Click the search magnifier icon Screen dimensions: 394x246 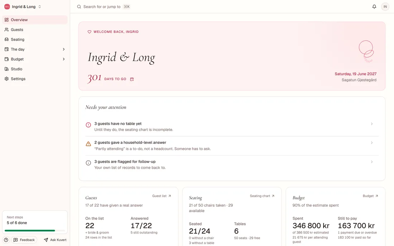[x=79, y=7]
